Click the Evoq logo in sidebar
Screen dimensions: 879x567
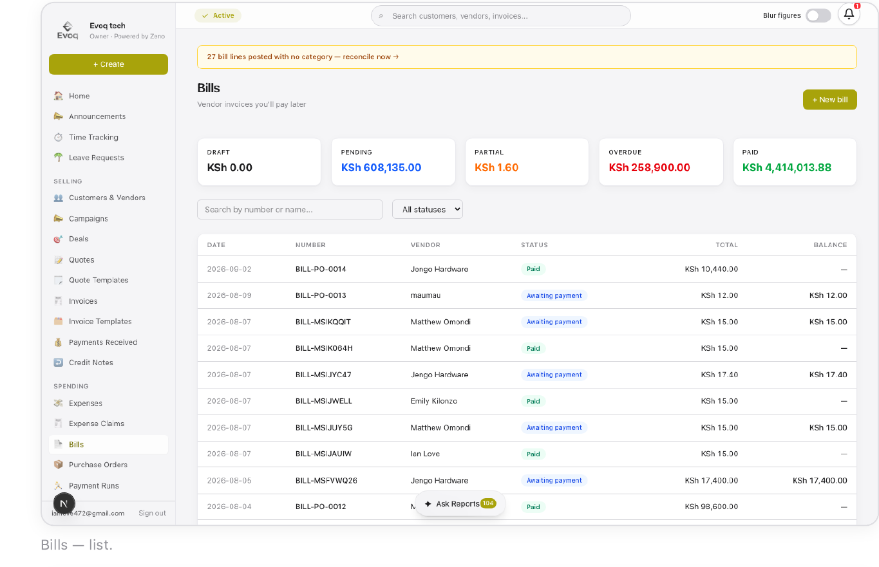pyautogui.click(x=68, y=30)
